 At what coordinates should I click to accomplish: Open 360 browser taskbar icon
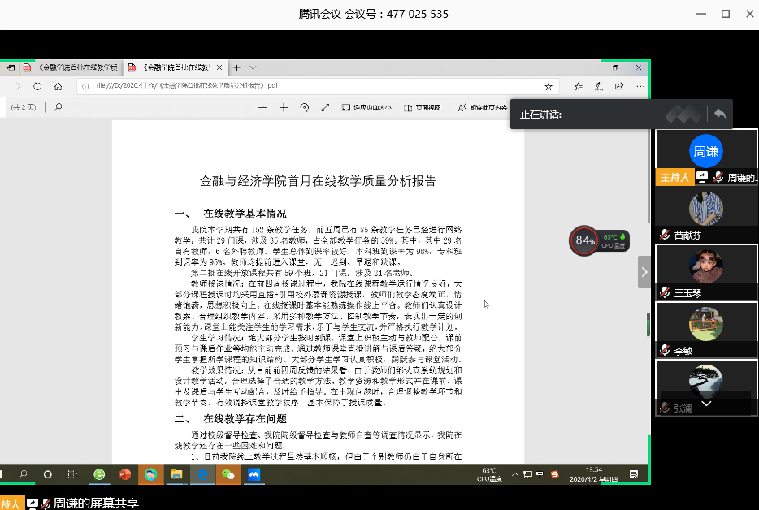tap(99, 474)
